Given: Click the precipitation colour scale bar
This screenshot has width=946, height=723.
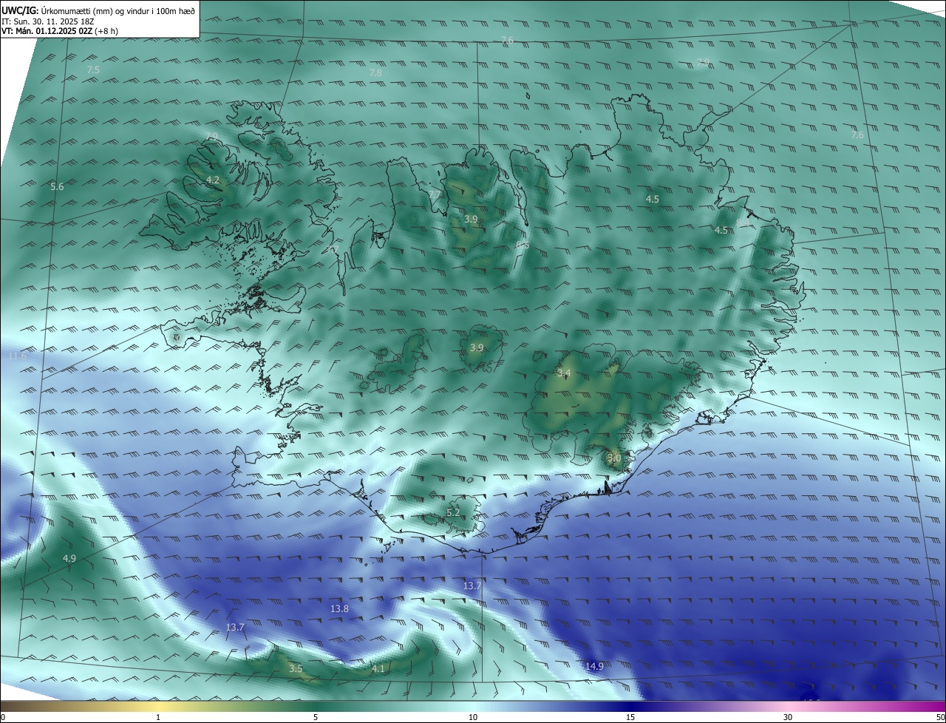Looking at the screenshot, I should click(473, 706).
